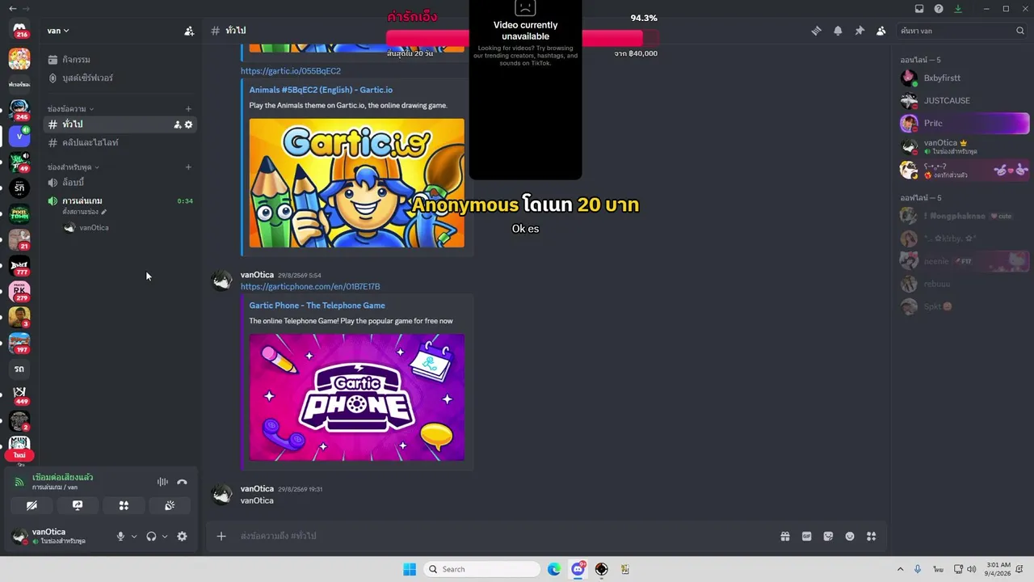
Task: Open the emoji picker in message bar
Action: pyautogui.click(x=850, y=536)
